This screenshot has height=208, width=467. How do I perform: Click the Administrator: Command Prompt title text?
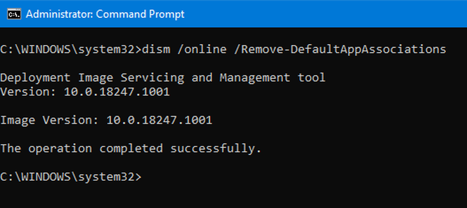point(105,14)
